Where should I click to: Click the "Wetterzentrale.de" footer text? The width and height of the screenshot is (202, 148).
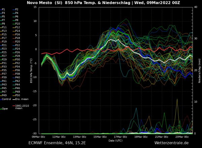pos(171,143)
